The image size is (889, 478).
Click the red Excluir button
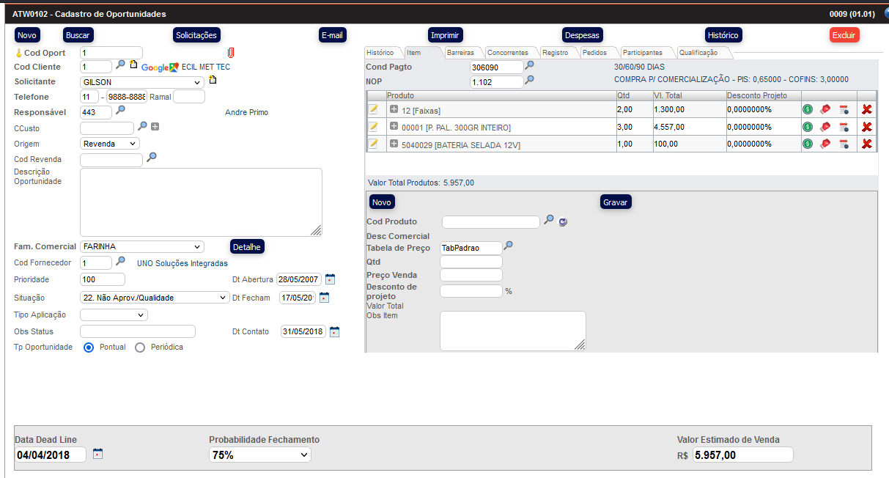[x=844, y=35]
